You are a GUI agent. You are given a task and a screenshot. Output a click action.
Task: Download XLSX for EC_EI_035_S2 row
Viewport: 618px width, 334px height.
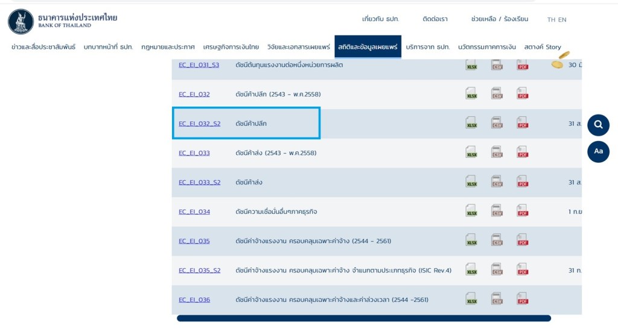pyautogui.click(x=471, y=270)
